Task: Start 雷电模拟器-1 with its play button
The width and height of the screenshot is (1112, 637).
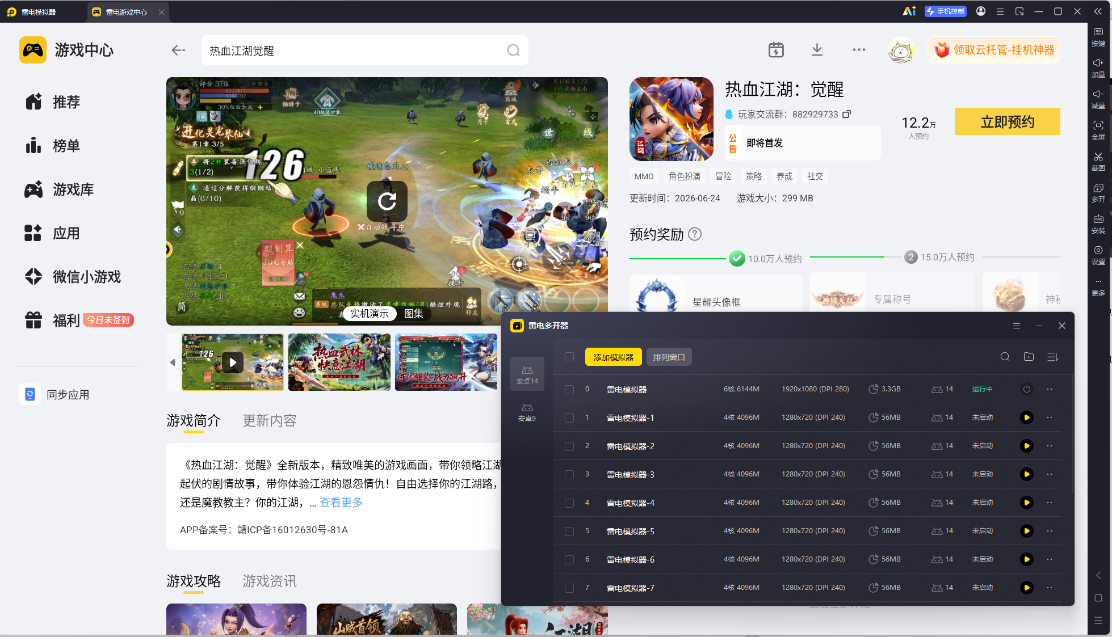Action: [1026, 417]
